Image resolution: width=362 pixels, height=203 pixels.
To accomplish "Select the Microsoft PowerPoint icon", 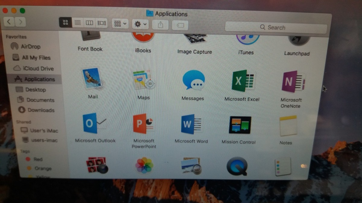I will (x=144, y=124).
